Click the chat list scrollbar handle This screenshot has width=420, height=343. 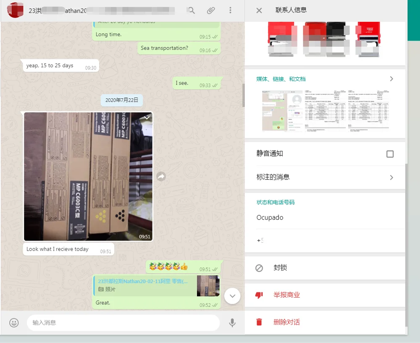(243, 95)
